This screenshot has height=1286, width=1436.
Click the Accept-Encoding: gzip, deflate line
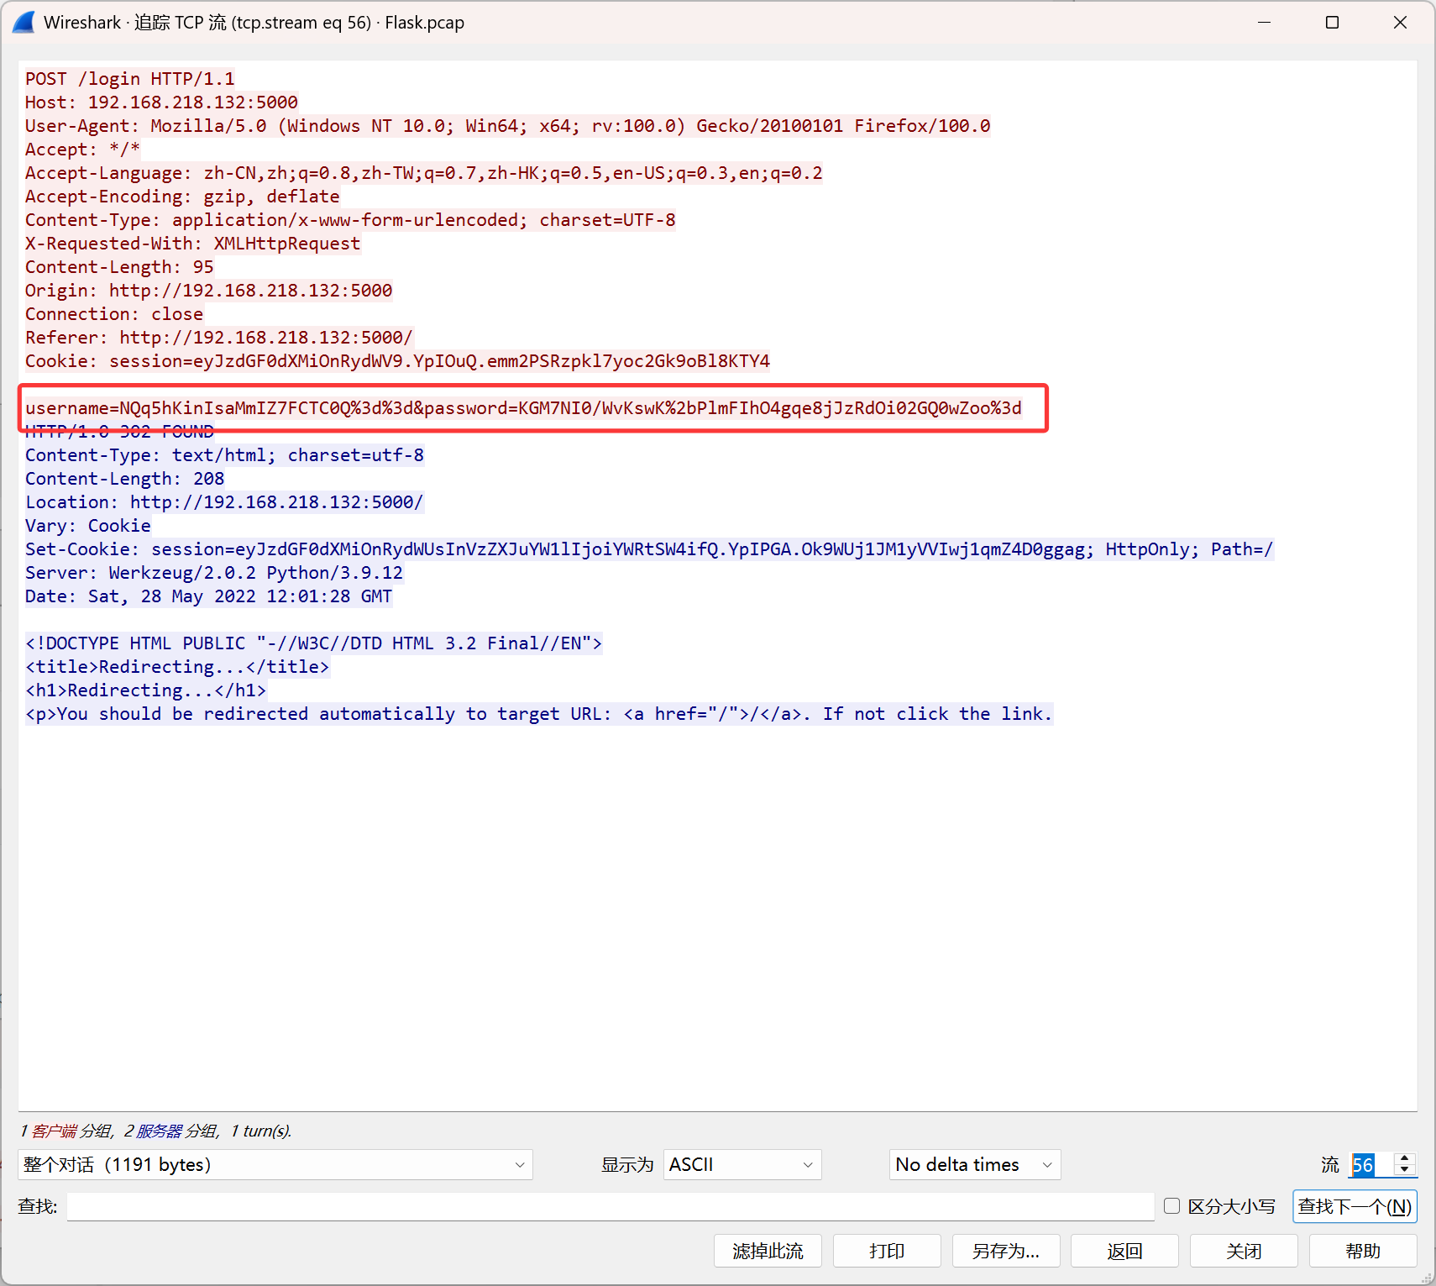182,197
